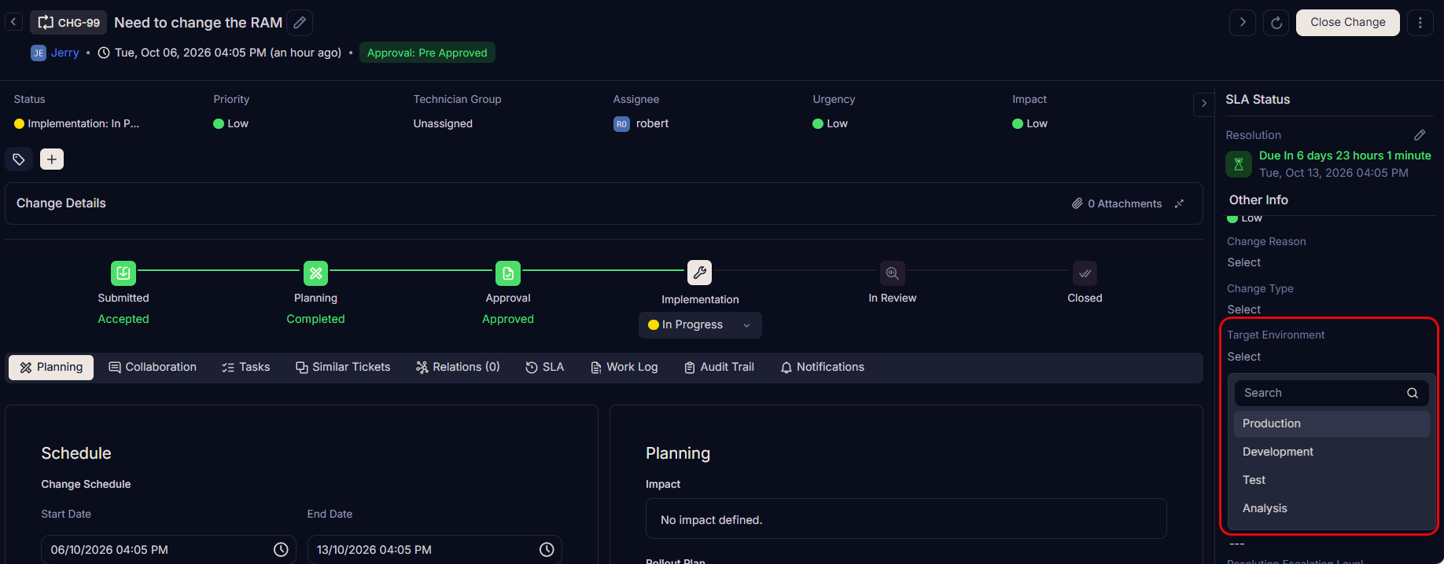Open the Change Reason Select dropdown

coord(1244,262)
